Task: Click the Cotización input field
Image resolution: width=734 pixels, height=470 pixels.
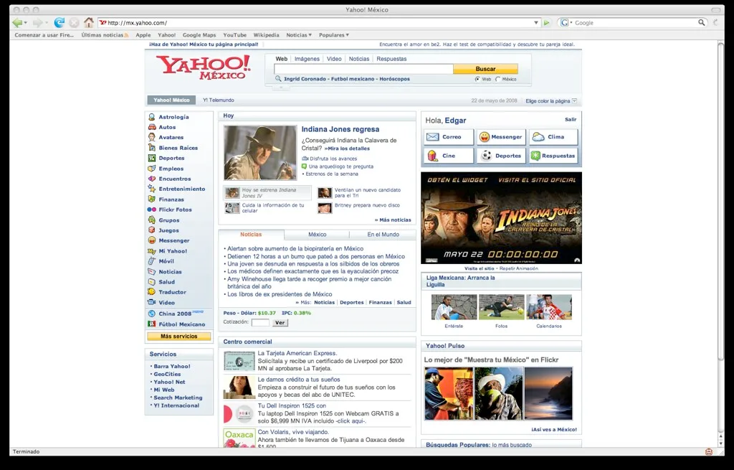Action: point(260,323)
